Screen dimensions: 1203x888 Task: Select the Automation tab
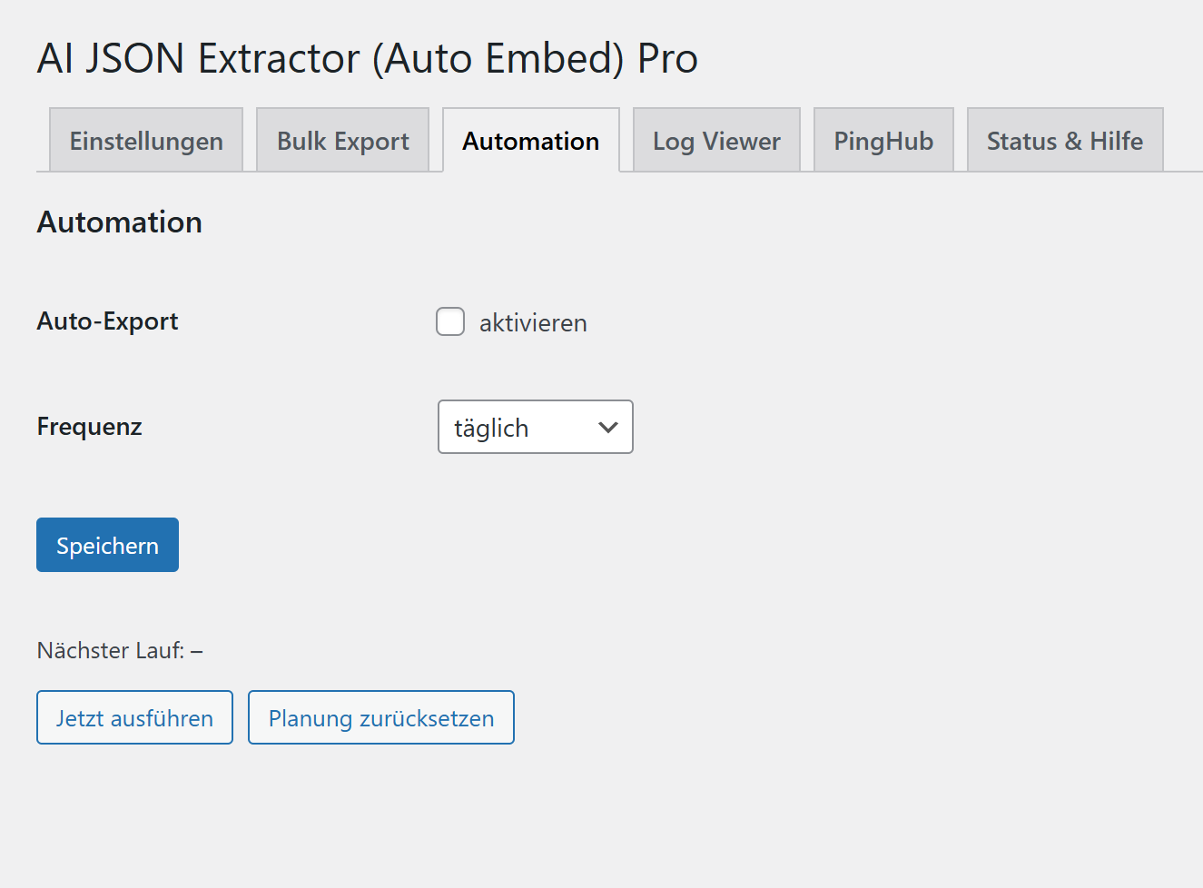(530, 141)
